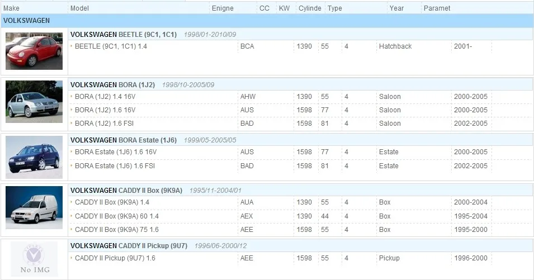The height and width of the screenshot is (280, 534).
Task: Select the Paramet column header
Action: [x=437, y=8]
